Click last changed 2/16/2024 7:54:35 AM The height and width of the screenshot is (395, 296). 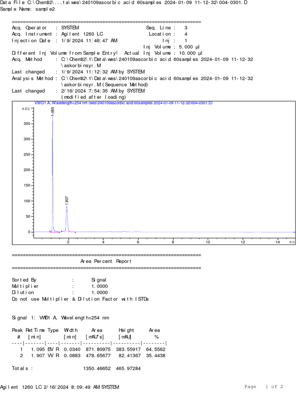pos(103,91)
